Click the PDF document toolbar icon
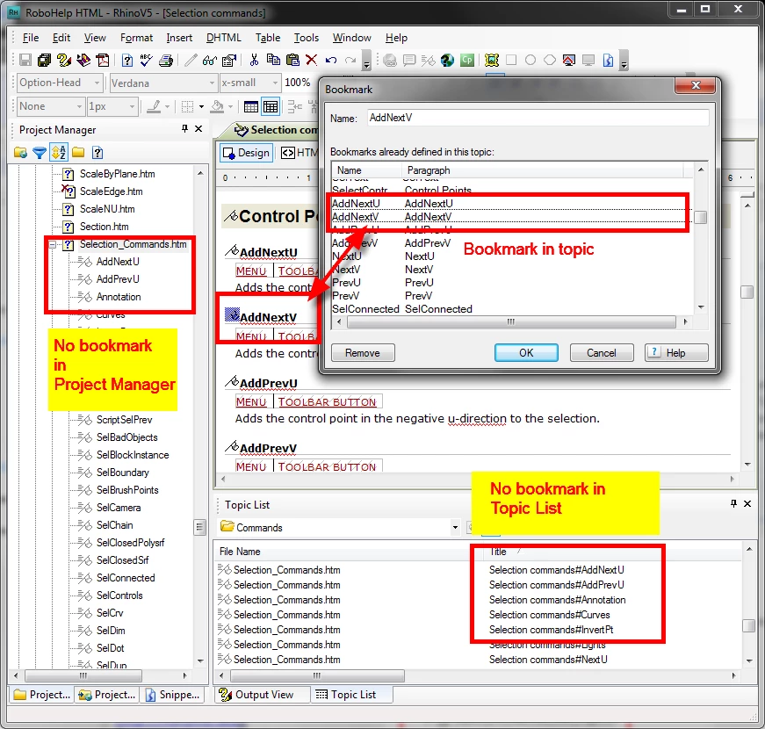The image size is (765, 729). click(103, 60)
